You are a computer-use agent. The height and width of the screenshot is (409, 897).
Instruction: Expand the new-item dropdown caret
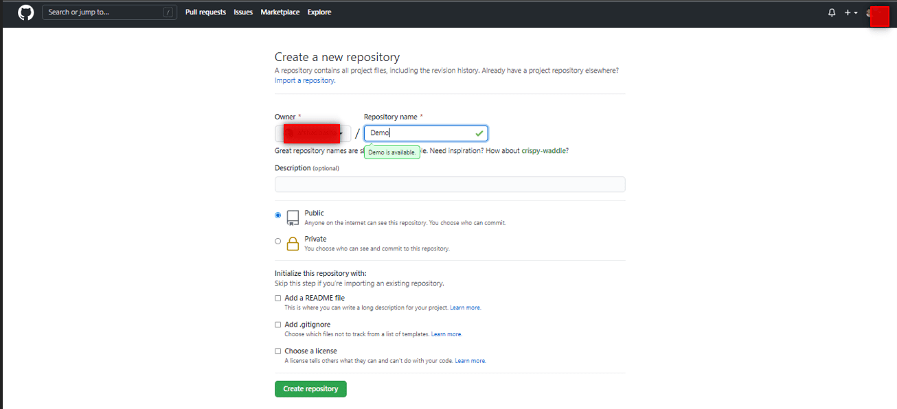pos(856,12)
